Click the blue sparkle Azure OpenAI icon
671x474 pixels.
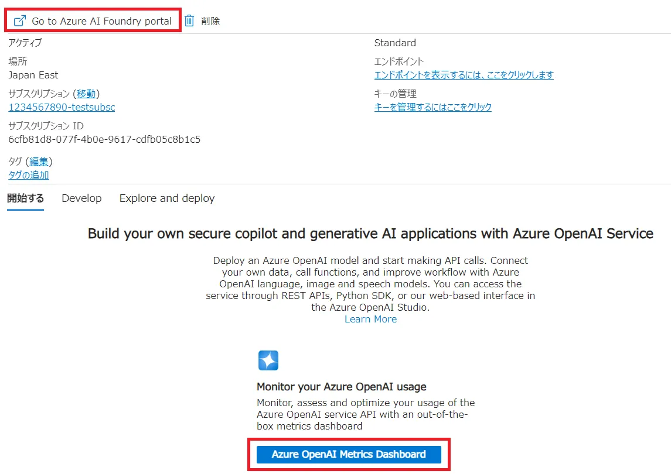pos(268,360)
